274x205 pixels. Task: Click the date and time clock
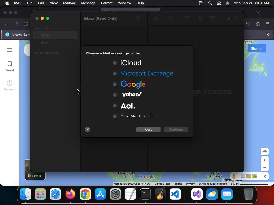(251, 3)
